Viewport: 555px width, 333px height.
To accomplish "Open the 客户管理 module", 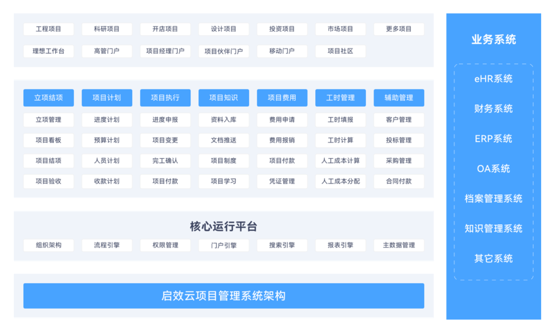I will (x=399, y=120).
